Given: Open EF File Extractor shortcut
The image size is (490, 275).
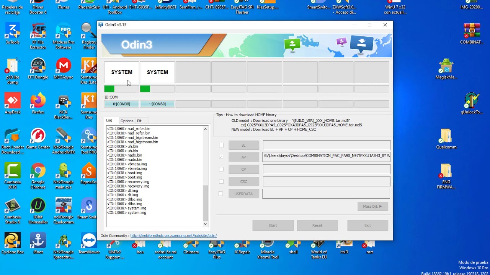Looking at the screenshot, I should [38, 37].
